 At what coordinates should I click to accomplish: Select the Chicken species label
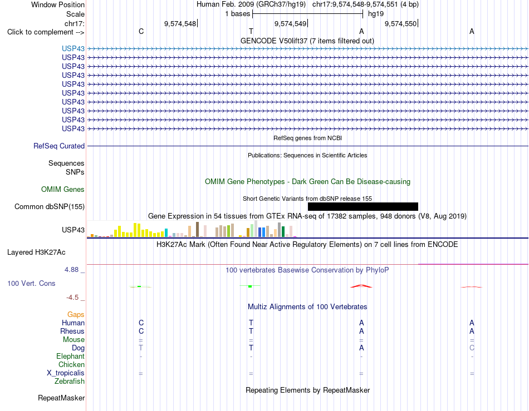(x=71, y=364)
